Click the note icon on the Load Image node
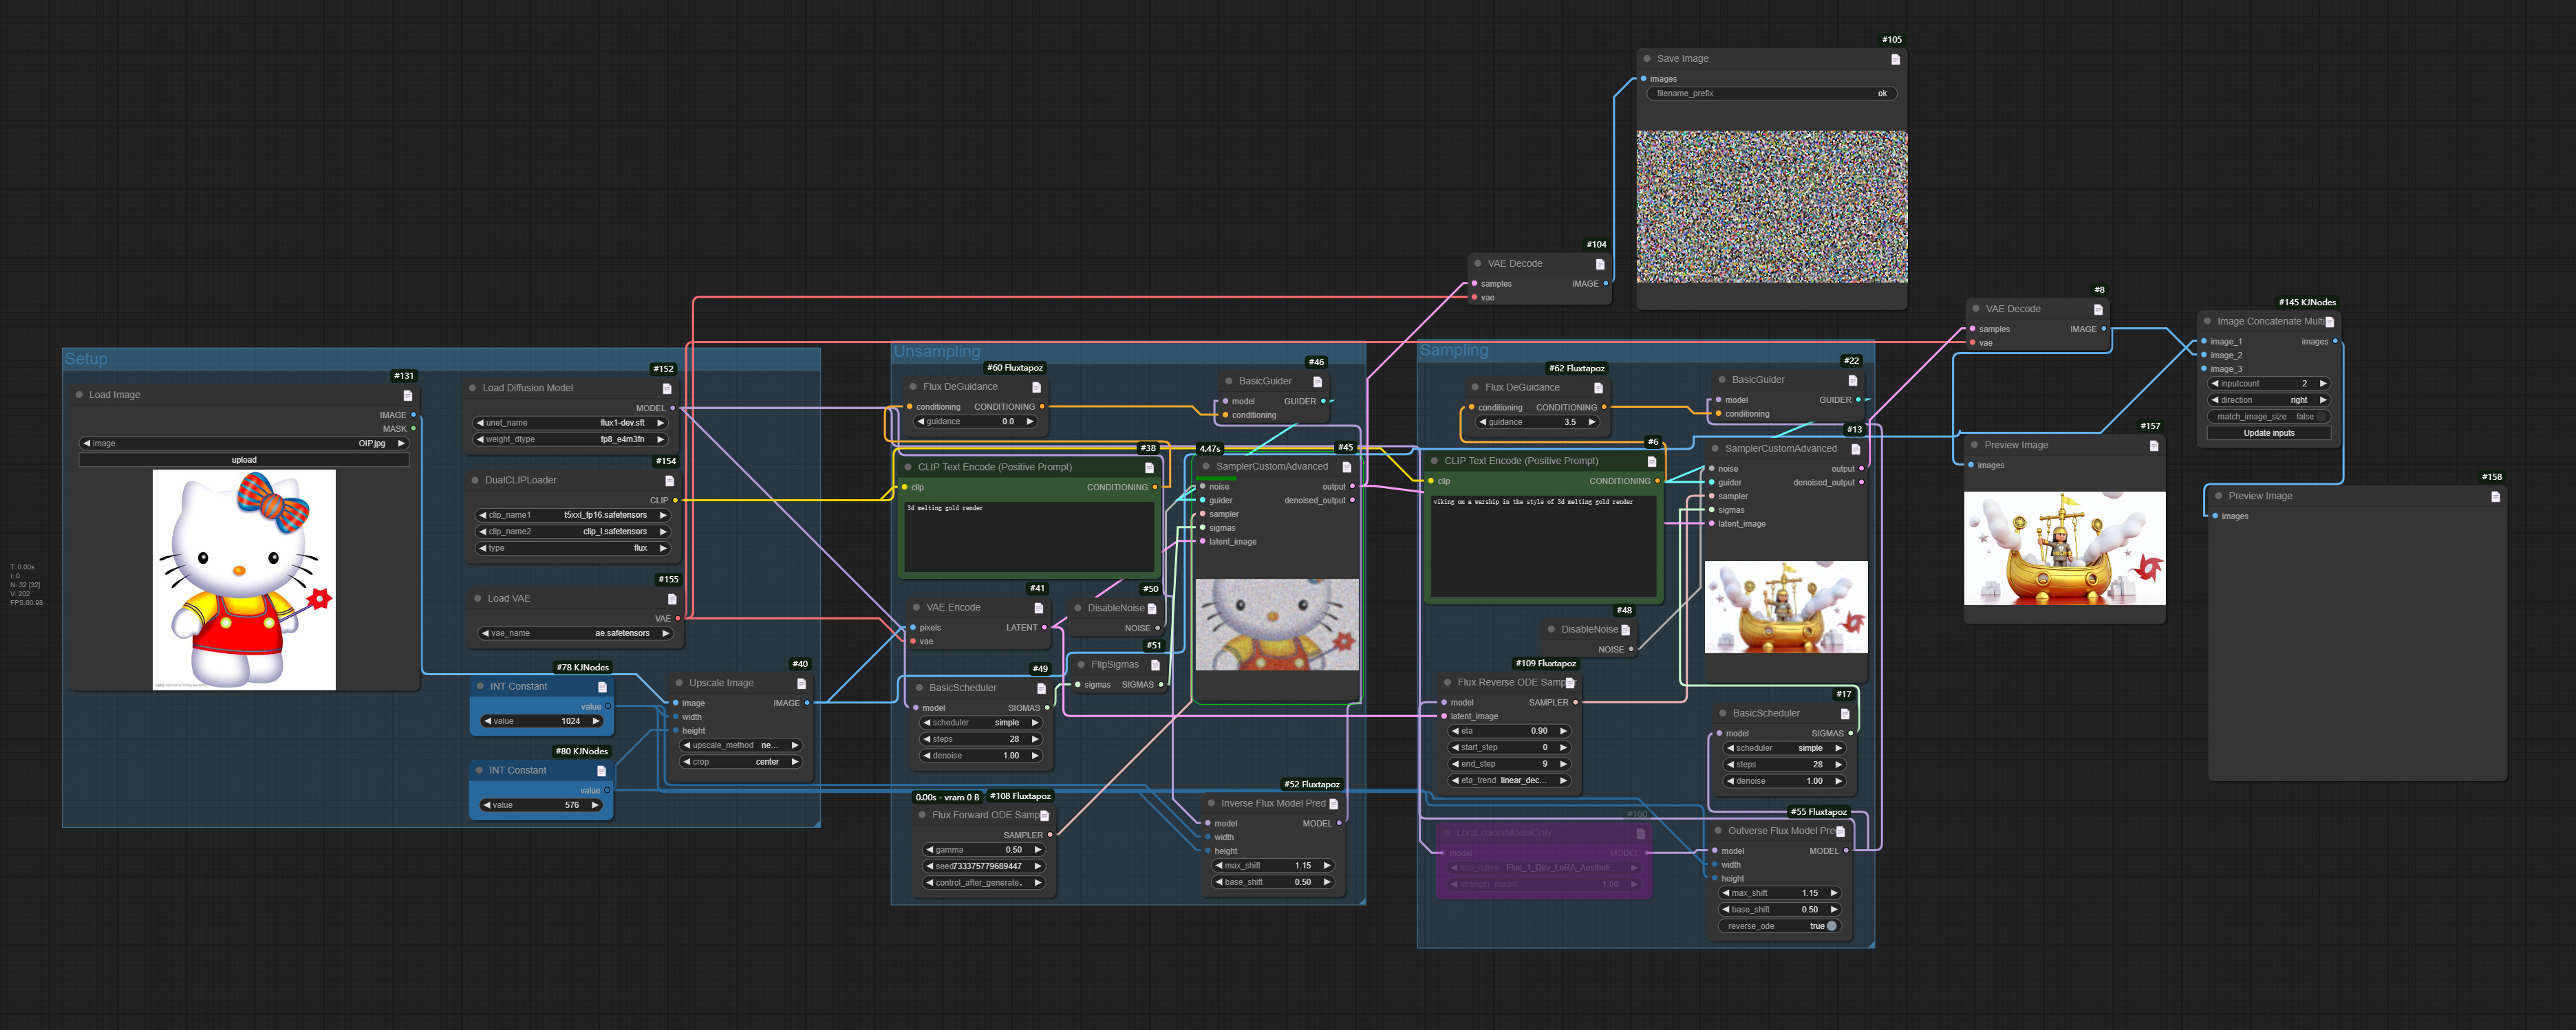This screenshot has width=2576, height=1030. pos(408,395)
